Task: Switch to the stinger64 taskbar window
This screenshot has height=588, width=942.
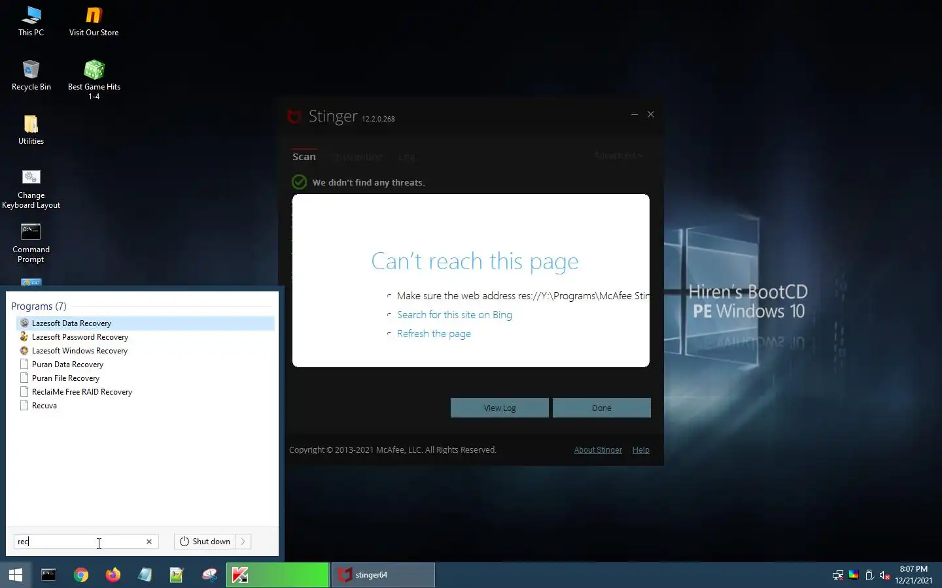Action: (383, 575)
